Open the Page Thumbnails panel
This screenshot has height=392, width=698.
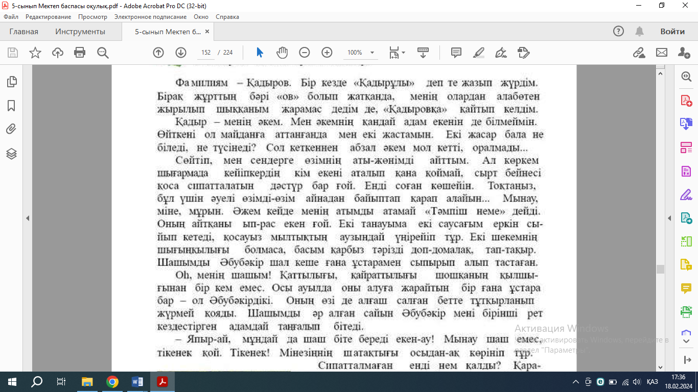coord(11,82)
